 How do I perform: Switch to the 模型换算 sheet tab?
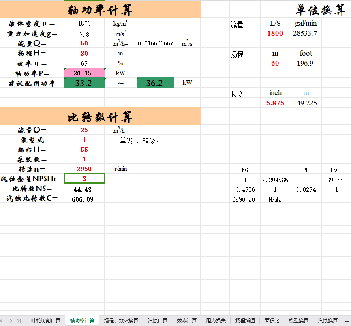298,321
